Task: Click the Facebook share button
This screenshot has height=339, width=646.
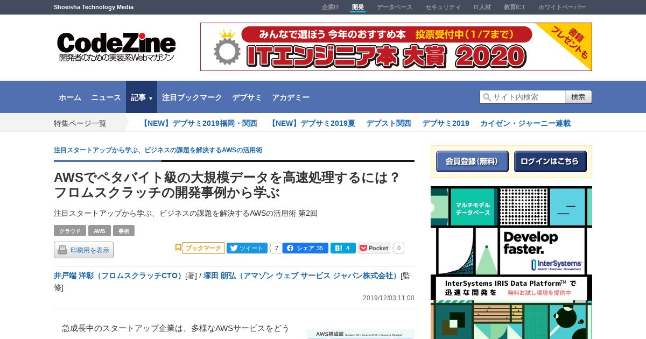Action: (x=305, y=248)
